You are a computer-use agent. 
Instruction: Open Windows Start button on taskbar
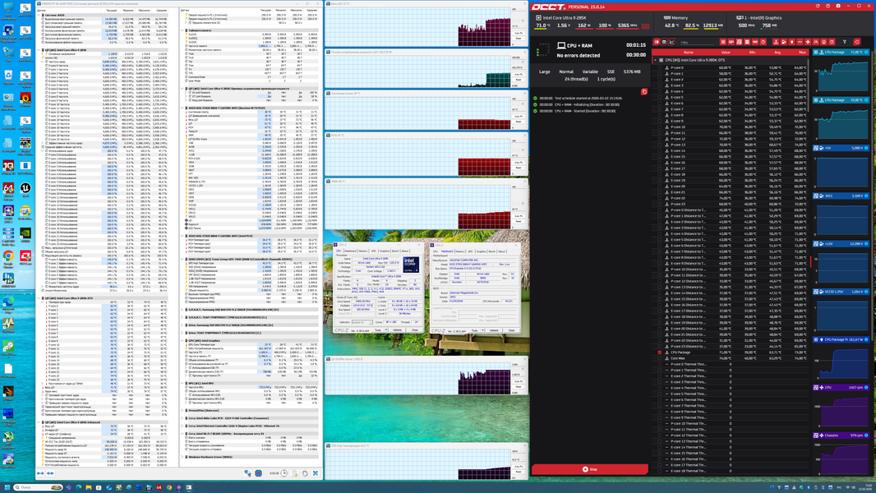[x=7, y=487]
